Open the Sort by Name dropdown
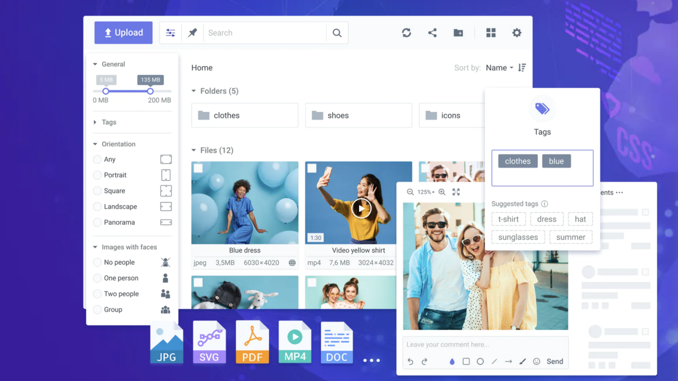Screen dimensions: 678x381 click(x=499, y=68)
